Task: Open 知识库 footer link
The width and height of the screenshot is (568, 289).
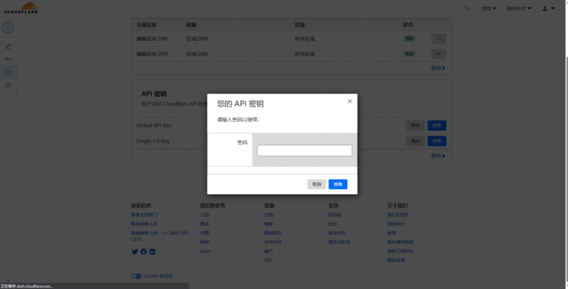Action: 335,215
